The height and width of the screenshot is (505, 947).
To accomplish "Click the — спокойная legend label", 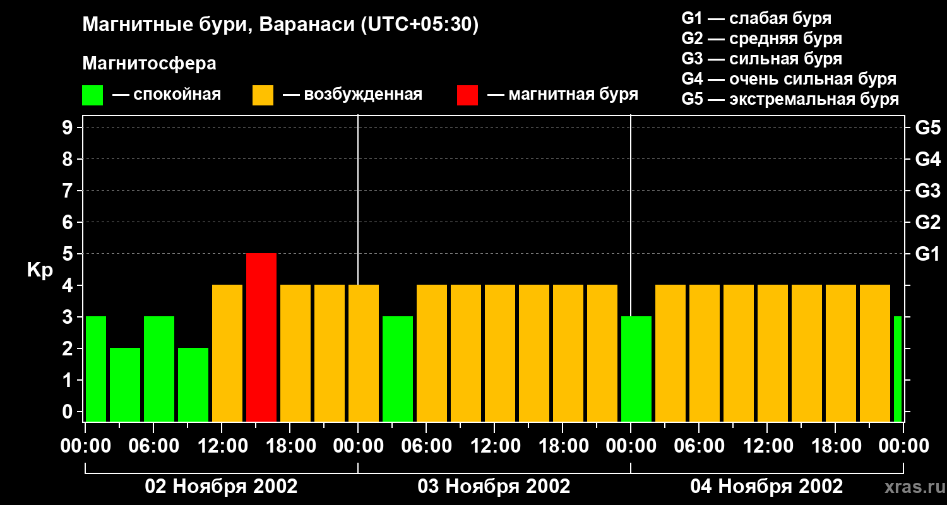I will [167, 95].
